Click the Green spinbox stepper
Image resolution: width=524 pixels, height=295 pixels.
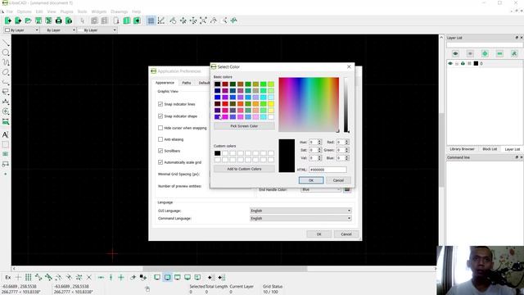(x=347, y=150)
